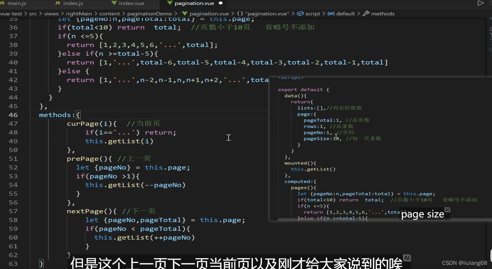Click the Vue icon on pagination.vue tab

170,3
